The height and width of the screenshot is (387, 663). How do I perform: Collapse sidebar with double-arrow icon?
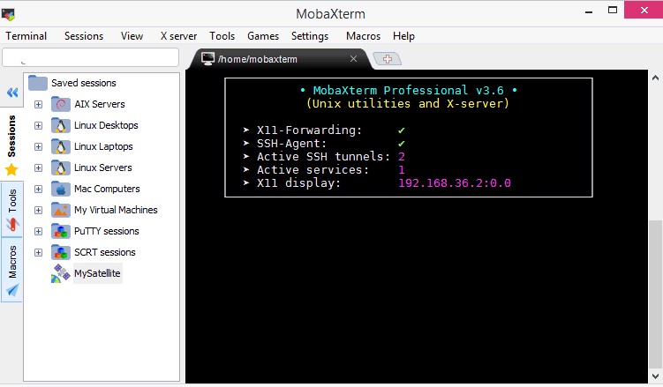click(x=12, y=93)
